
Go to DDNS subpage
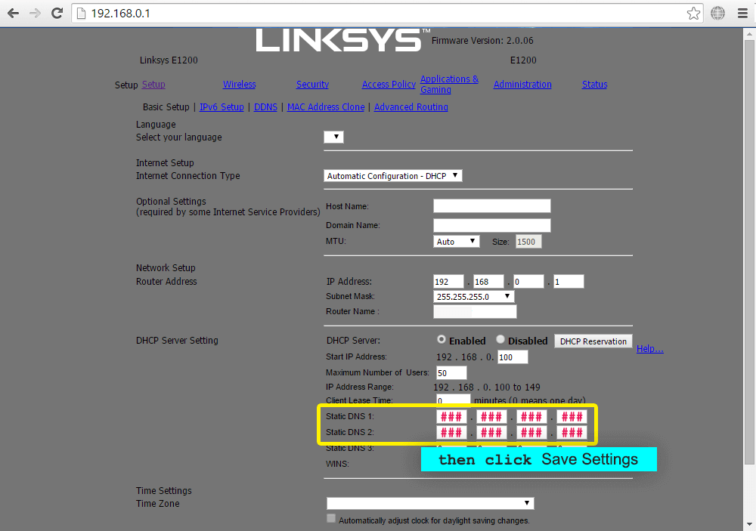pyautogui.click(x=265, y=107)
